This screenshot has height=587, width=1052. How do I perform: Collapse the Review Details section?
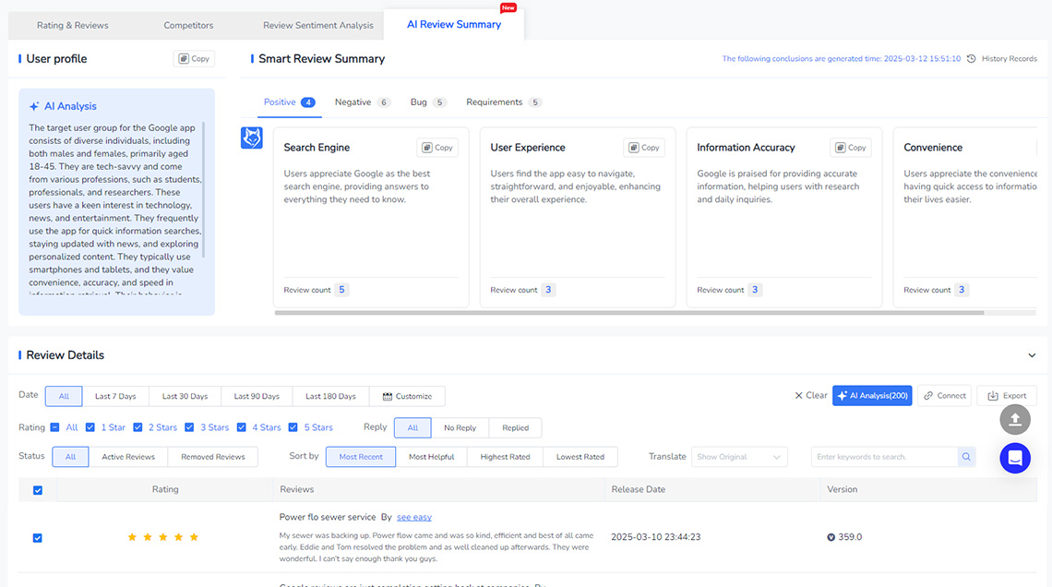tap(1032, 355)
